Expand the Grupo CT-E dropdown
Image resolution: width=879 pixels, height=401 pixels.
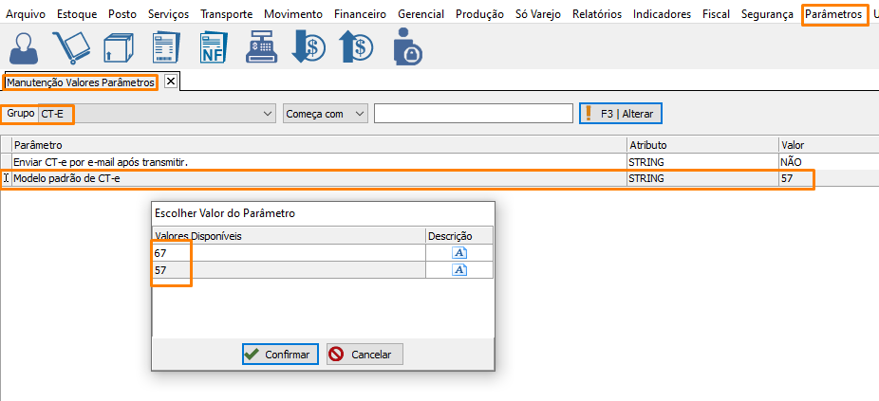(267, 114)
